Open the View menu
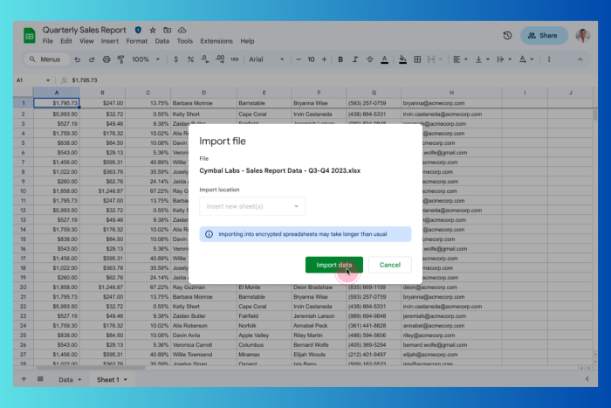Image resolution: width=611 pixels, height=408 pixels. pos(86,41)
